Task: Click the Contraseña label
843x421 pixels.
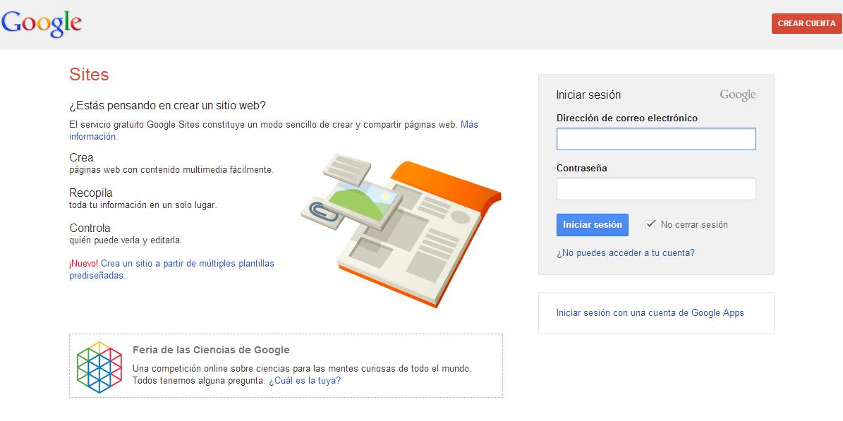Action: click(582, 168)
